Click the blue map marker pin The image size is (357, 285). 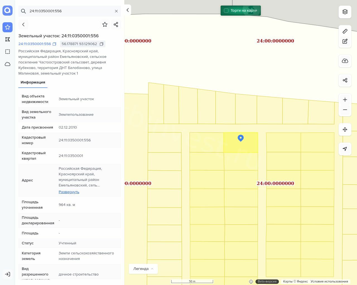click(241, 138)
